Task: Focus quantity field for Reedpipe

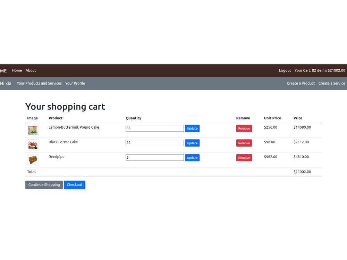Action: [x=155, y=158]
